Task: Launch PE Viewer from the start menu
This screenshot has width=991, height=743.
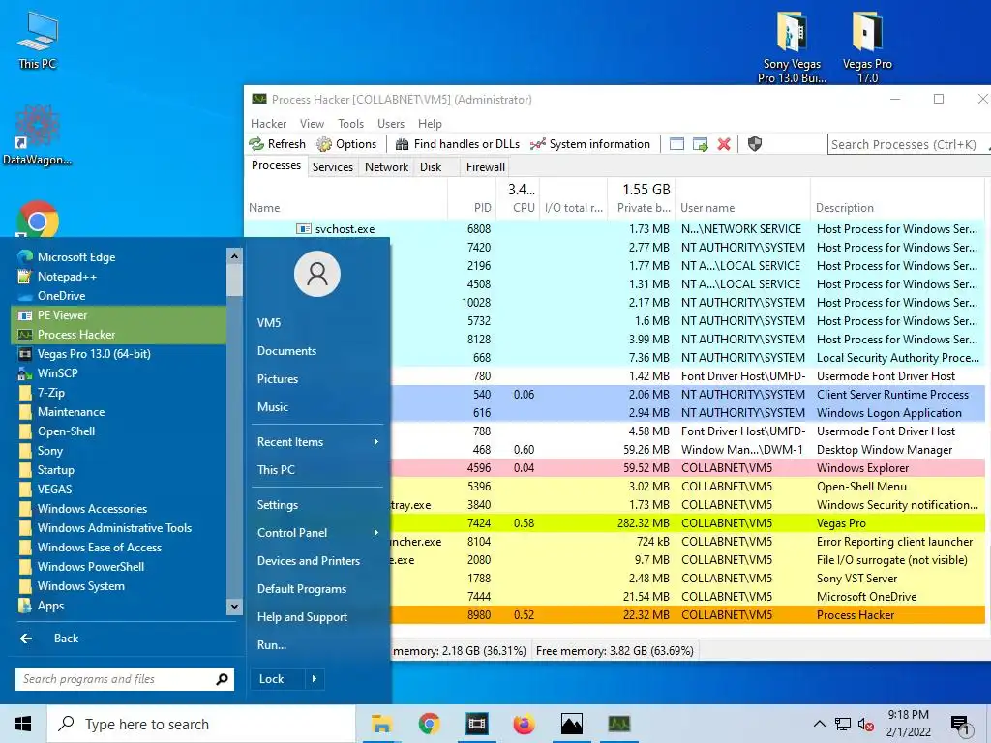Action: tap(119, 315)
